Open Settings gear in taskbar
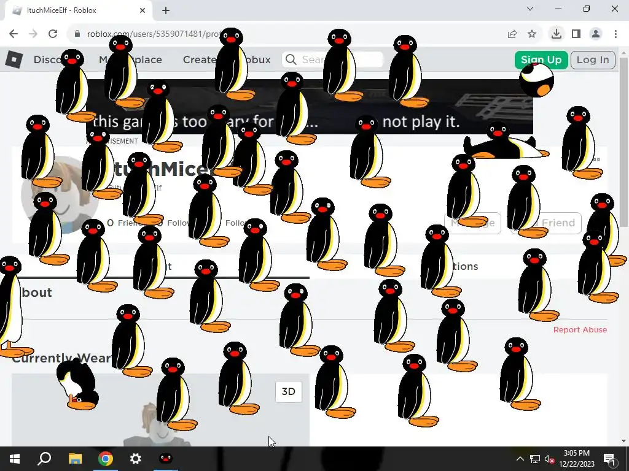Image resolution: width=629 pixels, height=471 pixels. coord(136,459)
